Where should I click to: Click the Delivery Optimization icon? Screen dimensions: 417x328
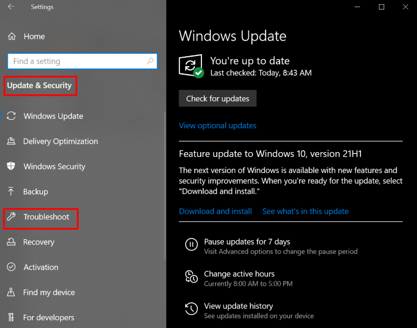tap(11, 141)
